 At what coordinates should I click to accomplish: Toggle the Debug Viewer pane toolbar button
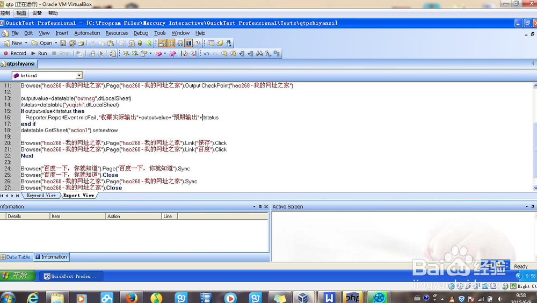click(180, 43)
